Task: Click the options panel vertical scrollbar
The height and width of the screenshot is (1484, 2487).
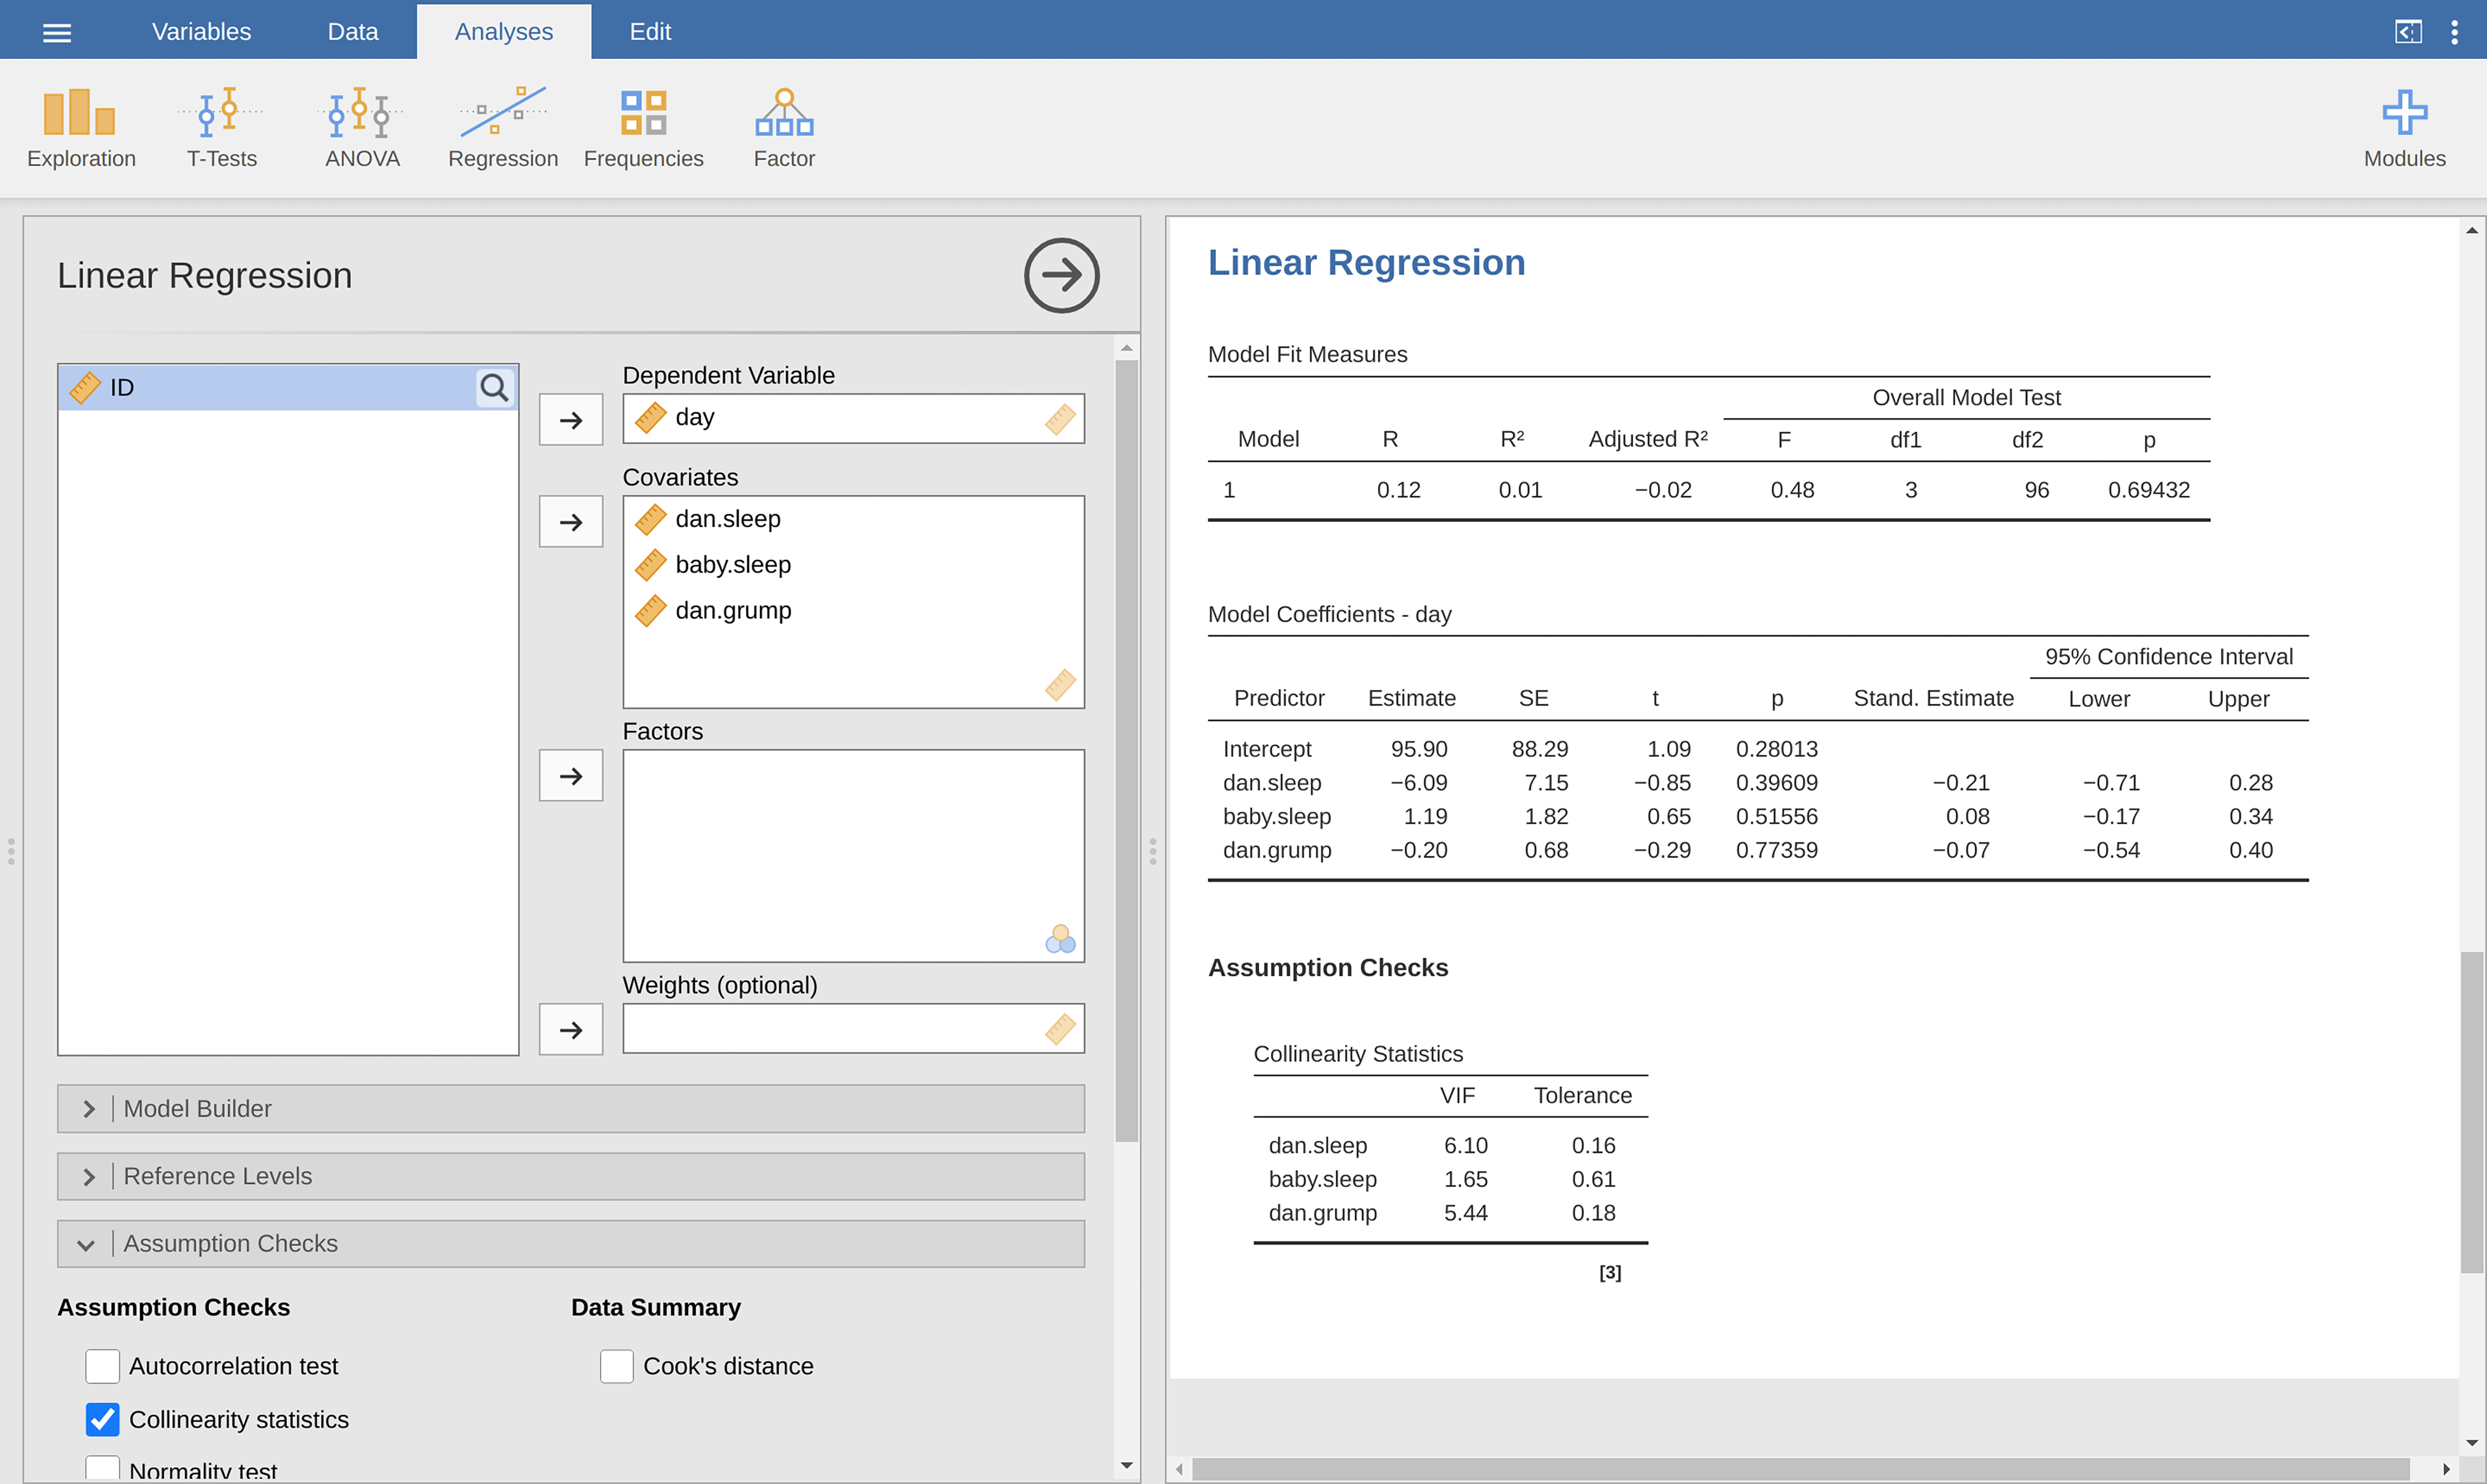Action: (1126, 750)
